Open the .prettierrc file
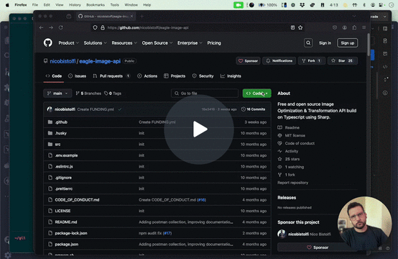 coord(64,188)
